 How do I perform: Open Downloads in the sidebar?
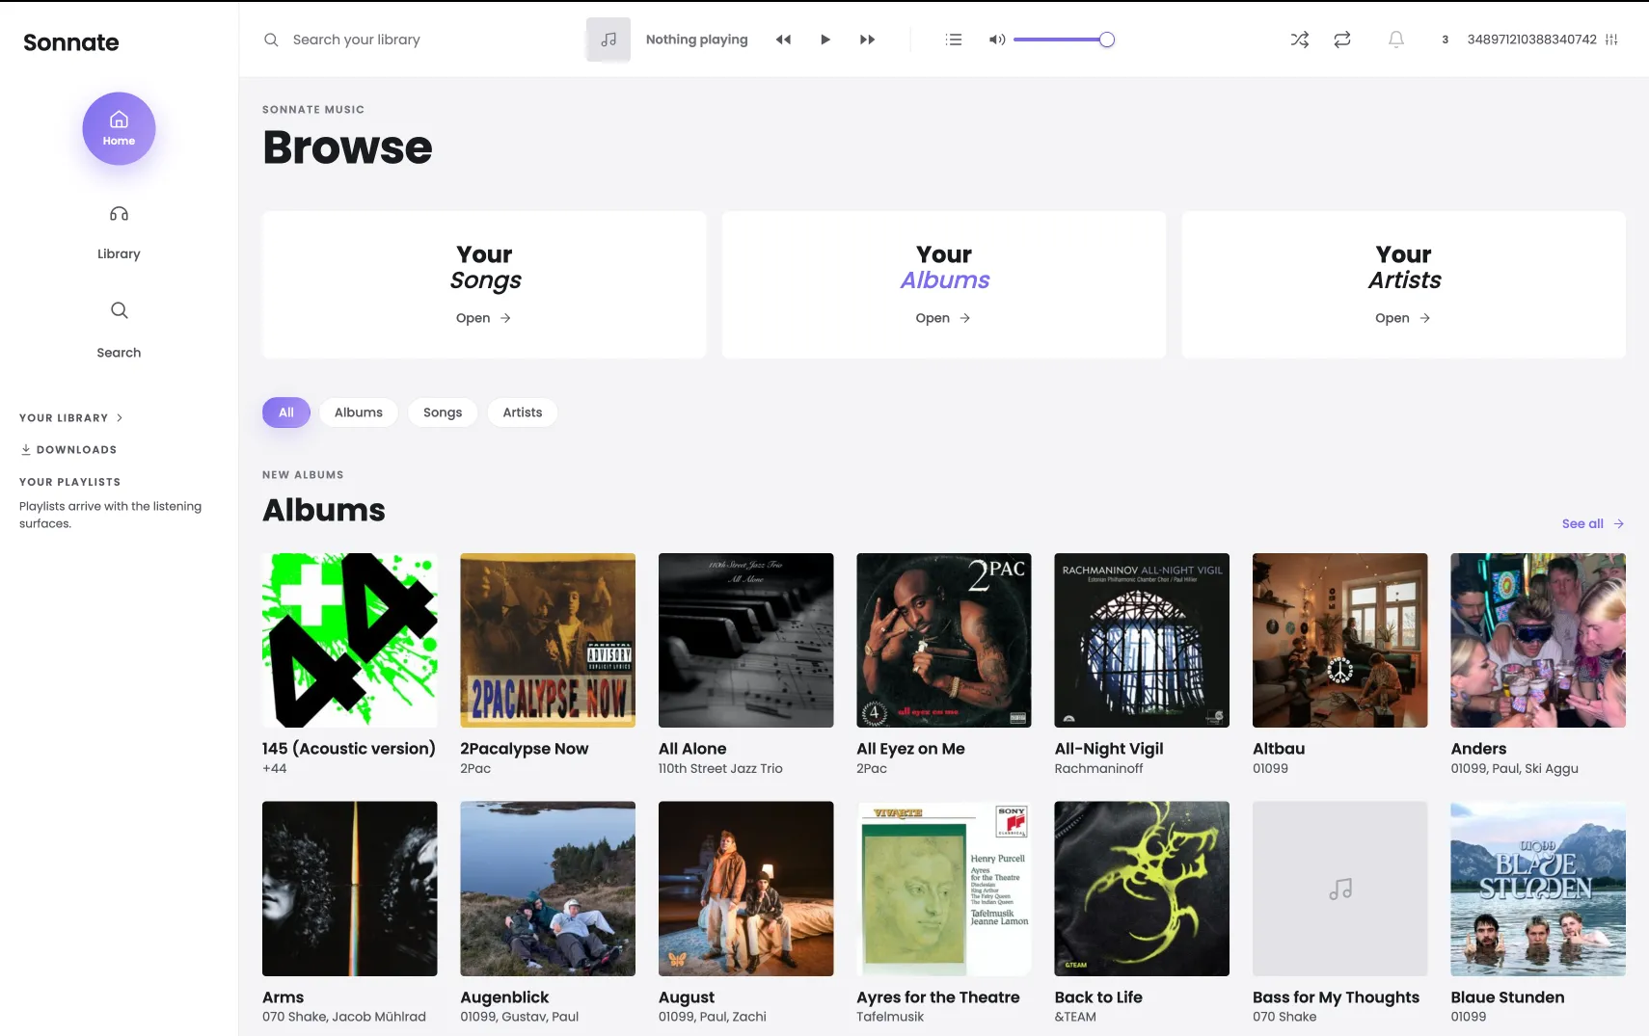pos(68,450)
